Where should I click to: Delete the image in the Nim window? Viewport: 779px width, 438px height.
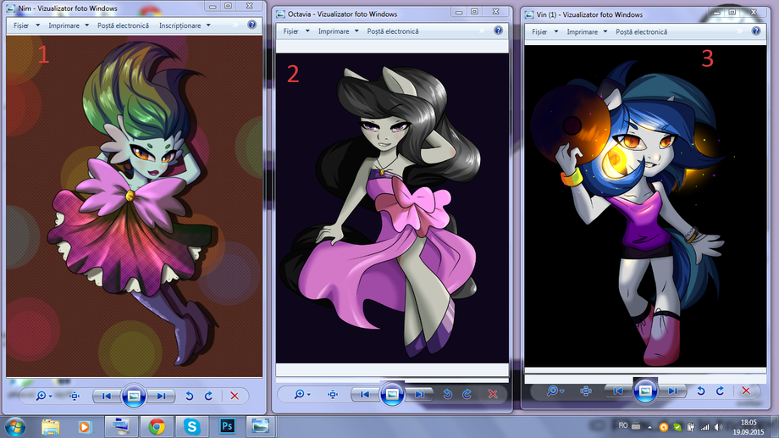[235, 396]
